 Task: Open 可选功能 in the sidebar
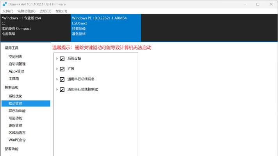tap(15, 118)
